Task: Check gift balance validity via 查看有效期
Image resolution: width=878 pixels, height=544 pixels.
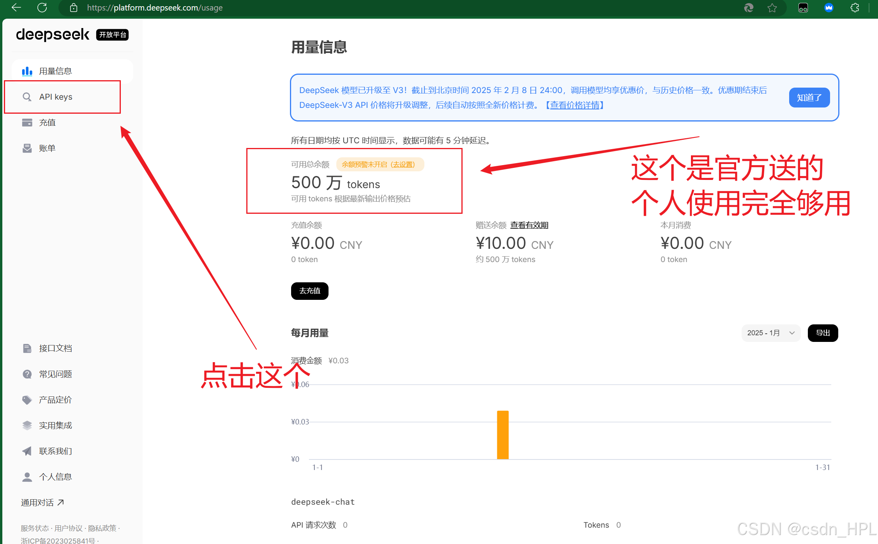Action: point(529,225)
